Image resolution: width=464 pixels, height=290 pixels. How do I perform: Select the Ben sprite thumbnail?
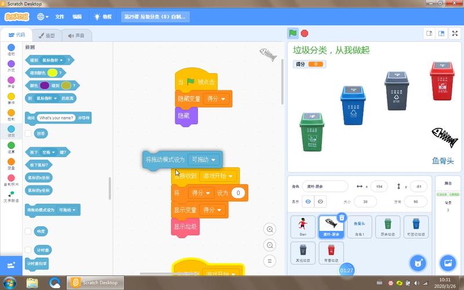click(303, 227)
